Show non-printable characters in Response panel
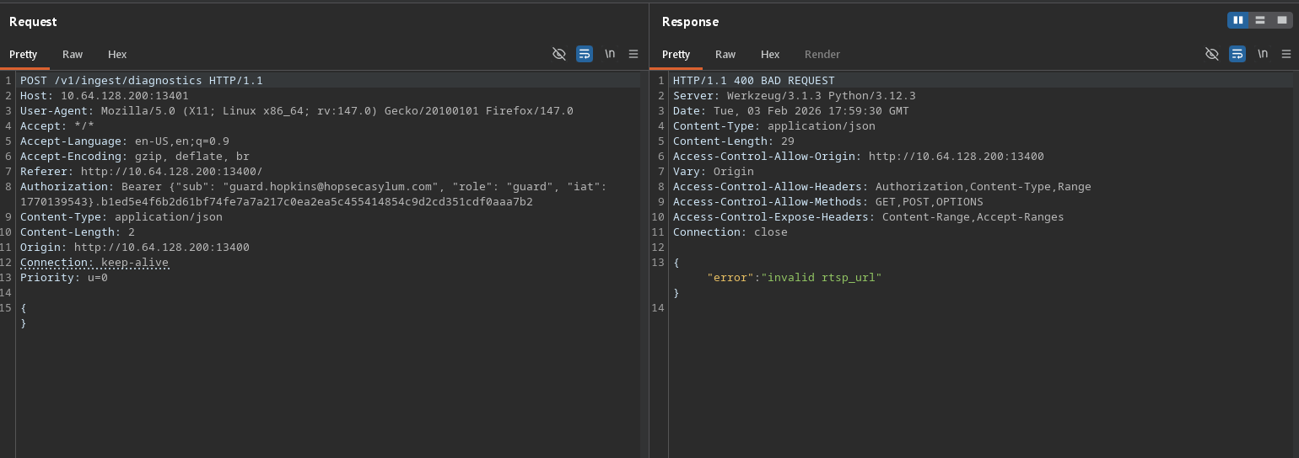 pos(1263,54)
